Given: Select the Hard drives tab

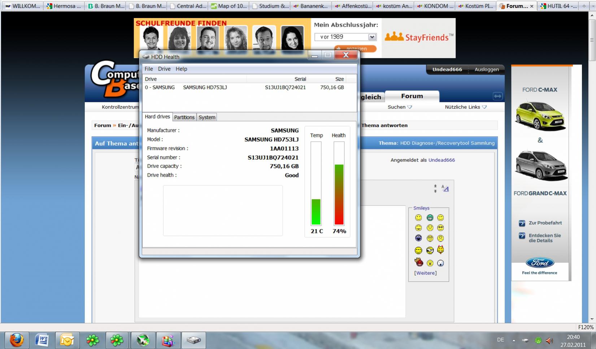Looking at the screenshot, I should click(x=157, y=117).
